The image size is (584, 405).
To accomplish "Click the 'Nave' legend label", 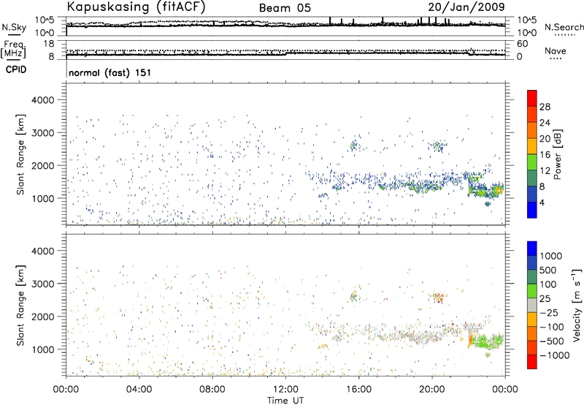I will pos(556,51).
